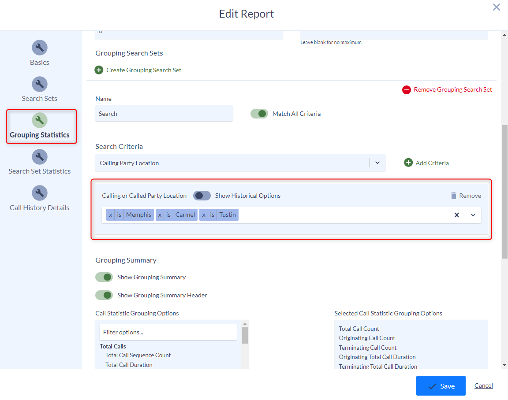The image size is (508, 400).
Task: Save the report changes
Action: [441, 385]
